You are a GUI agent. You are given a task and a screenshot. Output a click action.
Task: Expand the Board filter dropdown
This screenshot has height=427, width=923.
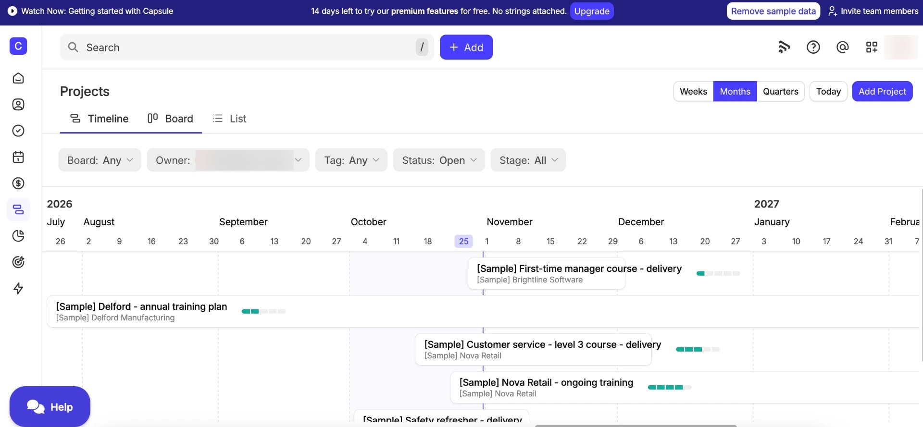(x=100, y=160)
